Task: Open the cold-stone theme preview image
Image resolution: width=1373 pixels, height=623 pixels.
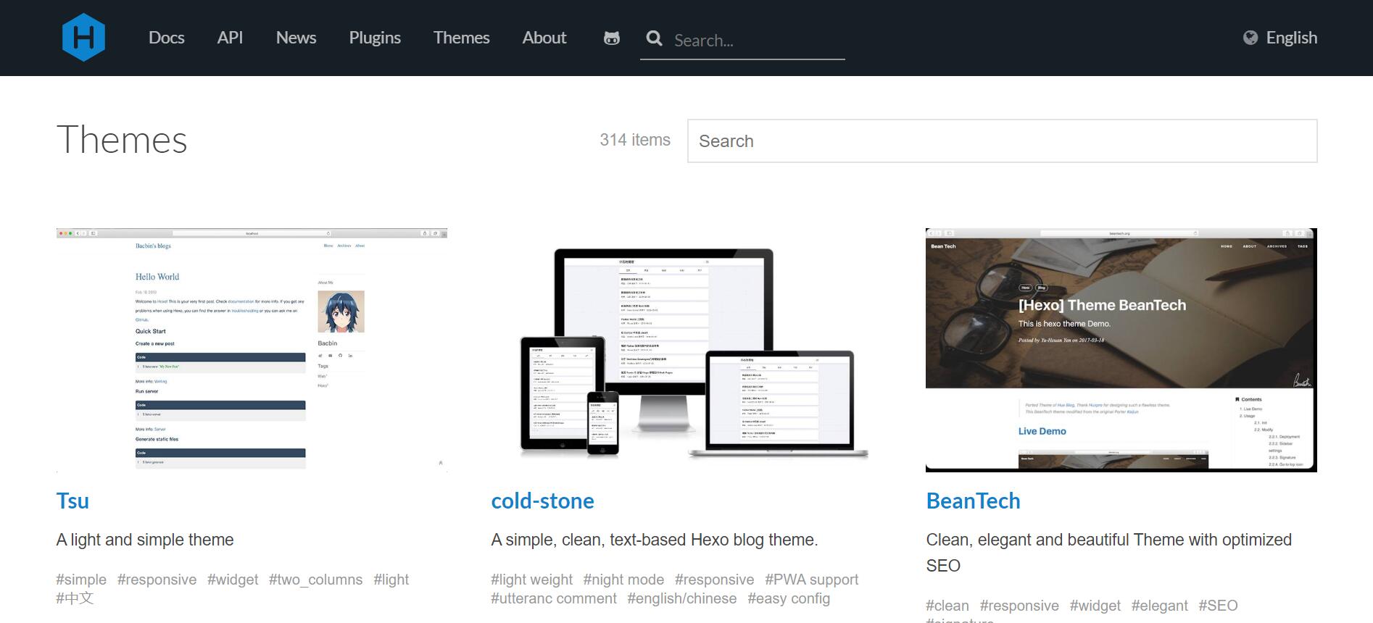Action: pyautogui.click(x=686, y=350)
